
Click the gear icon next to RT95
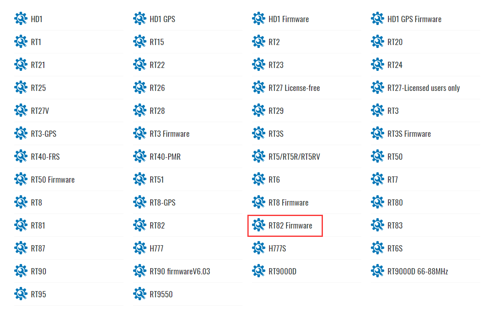21,294
